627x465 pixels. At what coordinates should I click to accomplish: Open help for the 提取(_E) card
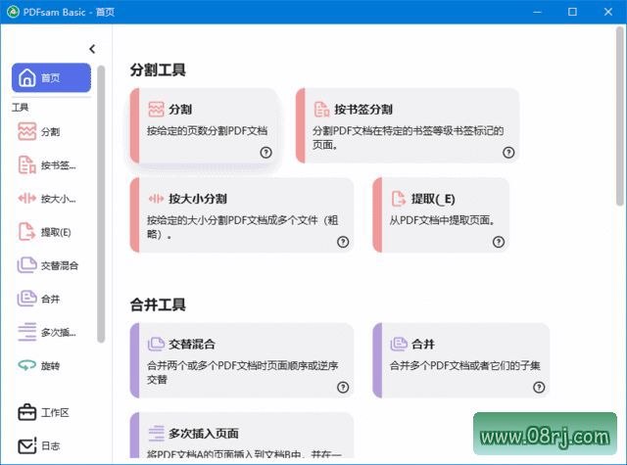(499, 242)
